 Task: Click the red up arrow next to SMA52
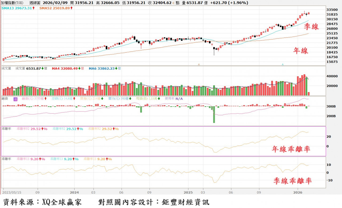pyautogui.click(x=71, y=8)
